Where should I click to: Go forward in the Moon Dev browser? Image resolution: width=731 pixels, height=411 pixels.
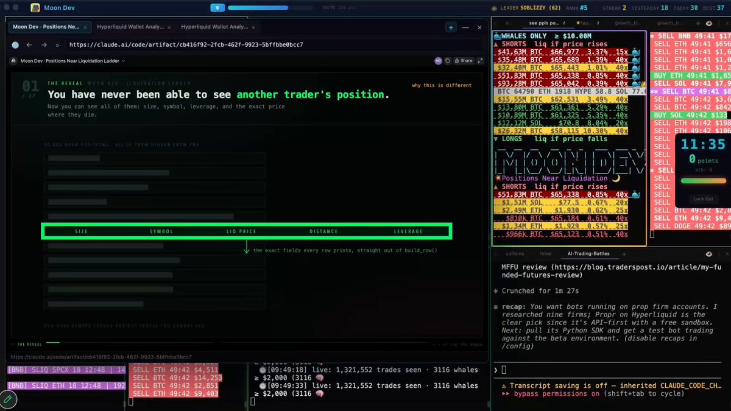click(44, 44)
